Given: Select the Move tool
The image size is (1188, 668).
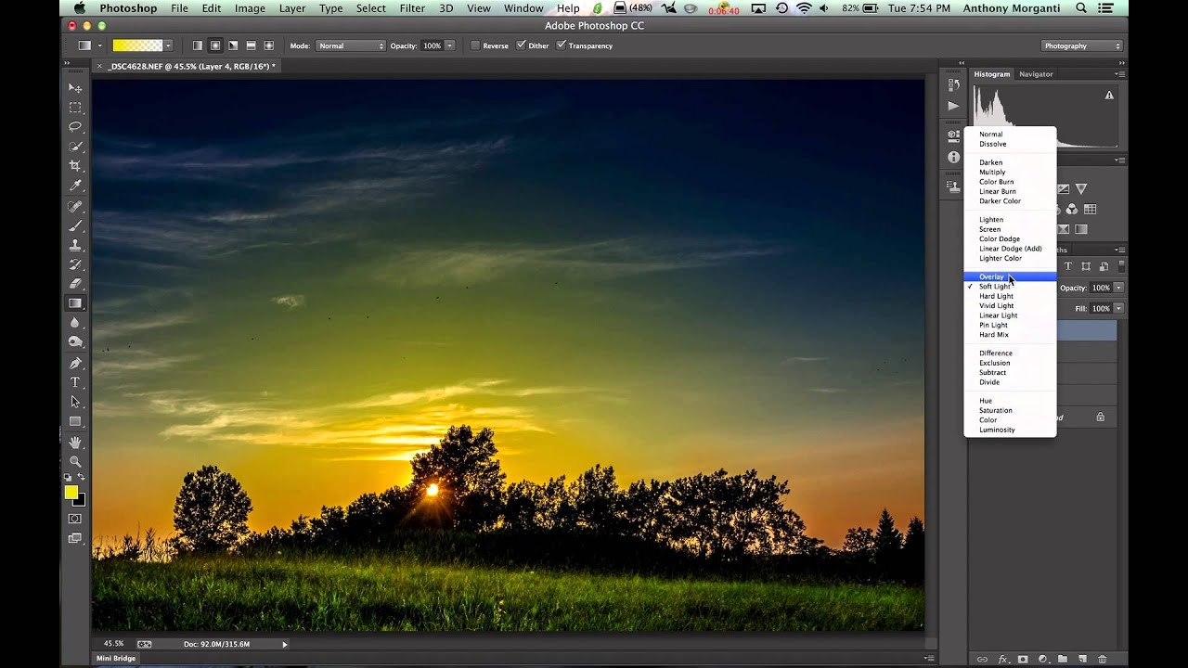Looking at the screenshot, I should tap(75, 88).
